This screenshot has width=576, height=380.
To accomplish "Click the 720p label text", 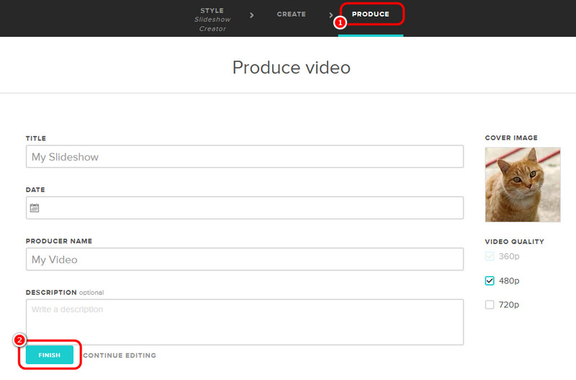I will pos(509,304).
